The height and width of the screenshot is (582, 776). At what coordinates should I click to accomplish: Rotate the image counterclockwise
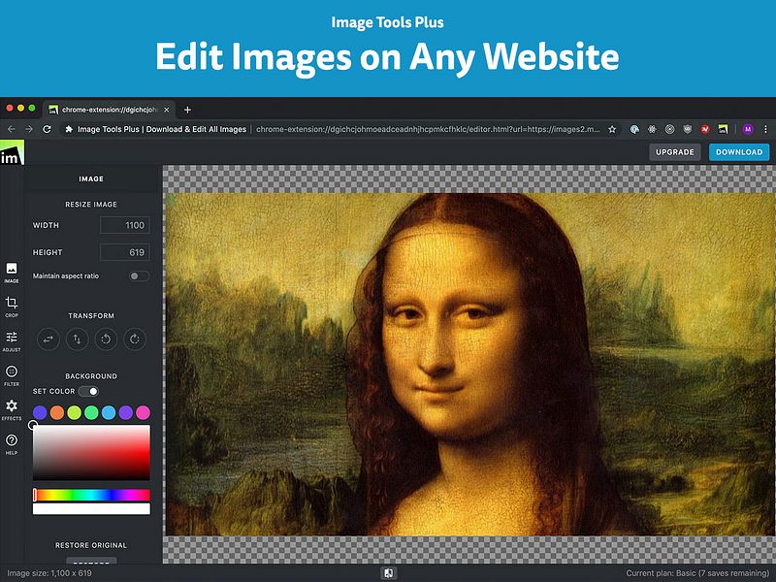coord(106,339)
